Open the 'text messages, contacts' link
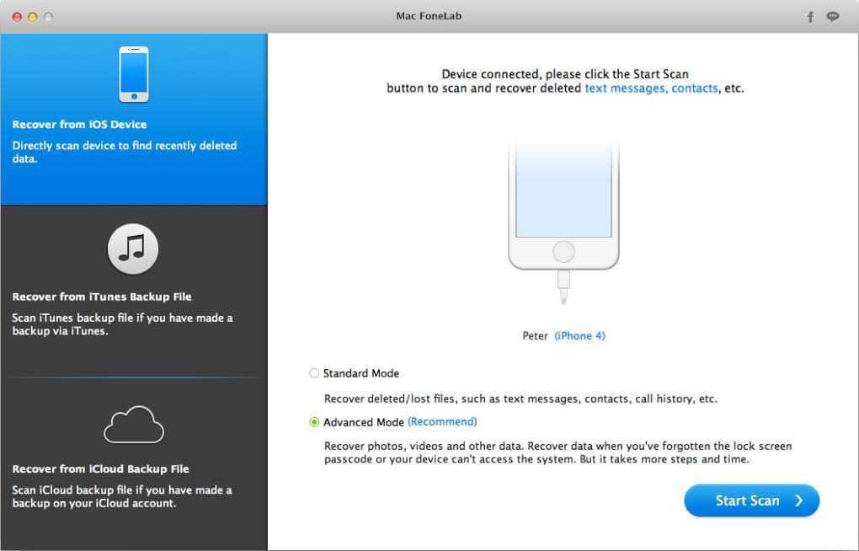The height and width of the screenshot is (551, 859). [651, 88]
